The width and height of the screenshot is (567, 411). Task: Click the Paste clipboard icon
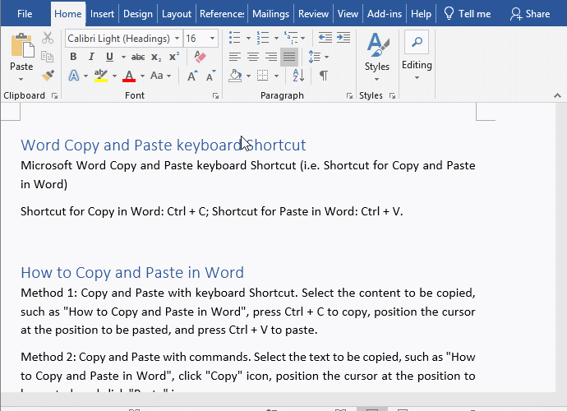click(22, 45)
